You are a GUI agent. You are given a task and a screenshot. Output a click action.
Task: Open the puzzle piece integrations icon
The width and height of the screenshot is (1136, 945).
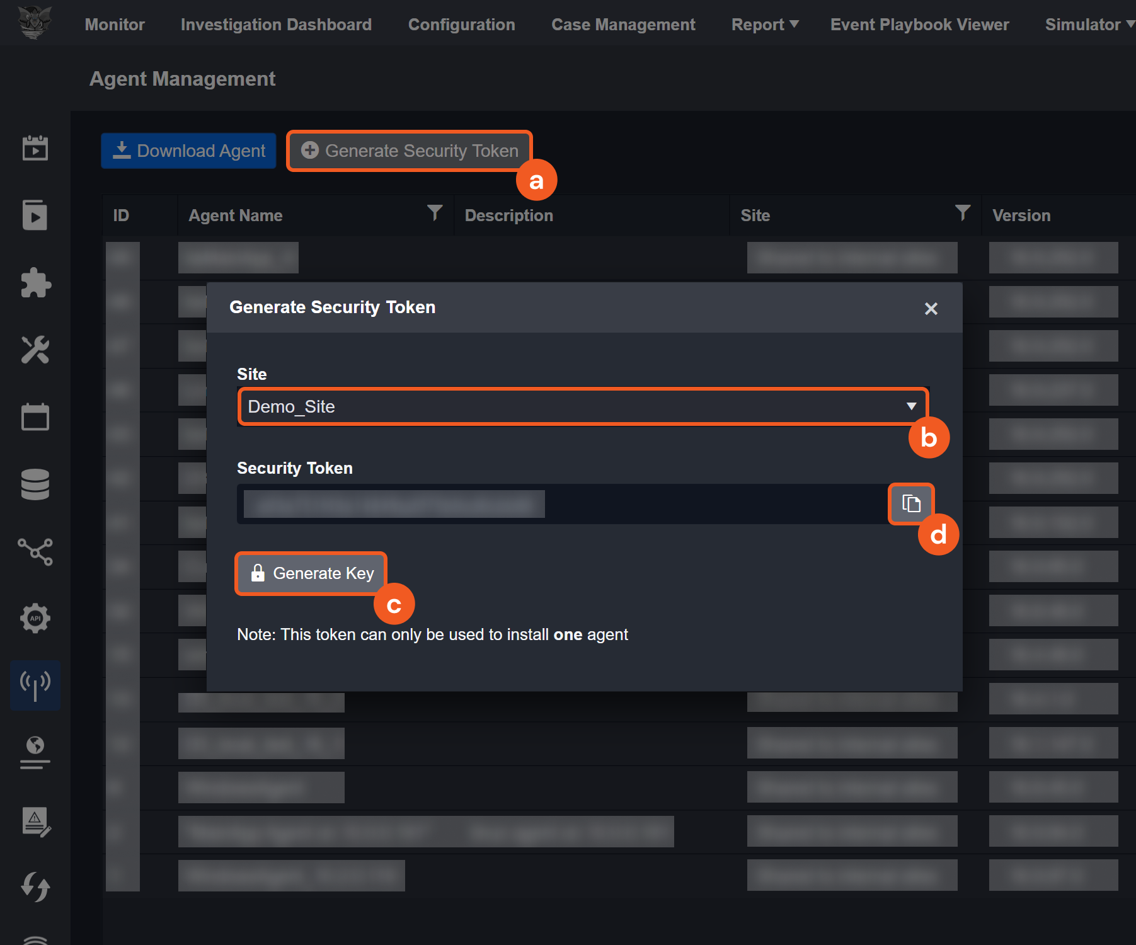click(35, 282)
